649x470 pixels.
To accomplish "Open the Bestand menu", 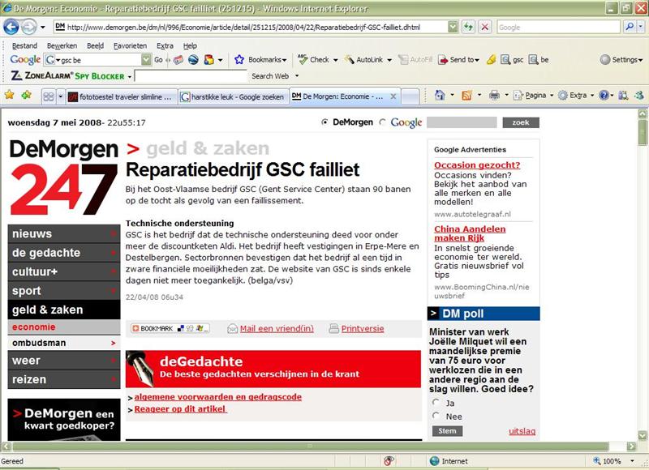I will tap(24, 46).
